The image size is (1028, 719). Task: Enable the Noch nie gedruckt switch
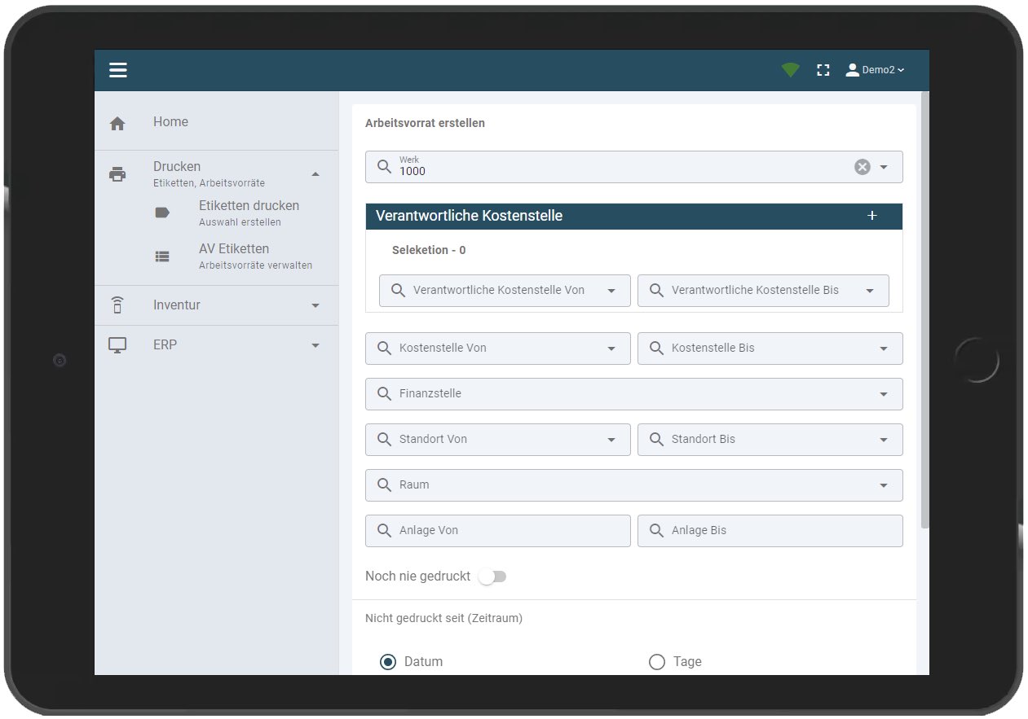coord(492,576)
